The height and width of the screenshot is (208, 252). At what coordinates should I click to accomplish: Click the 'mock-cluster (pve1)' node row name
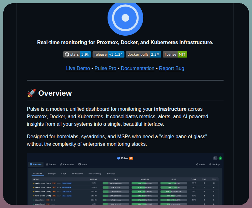coord(43,183)
